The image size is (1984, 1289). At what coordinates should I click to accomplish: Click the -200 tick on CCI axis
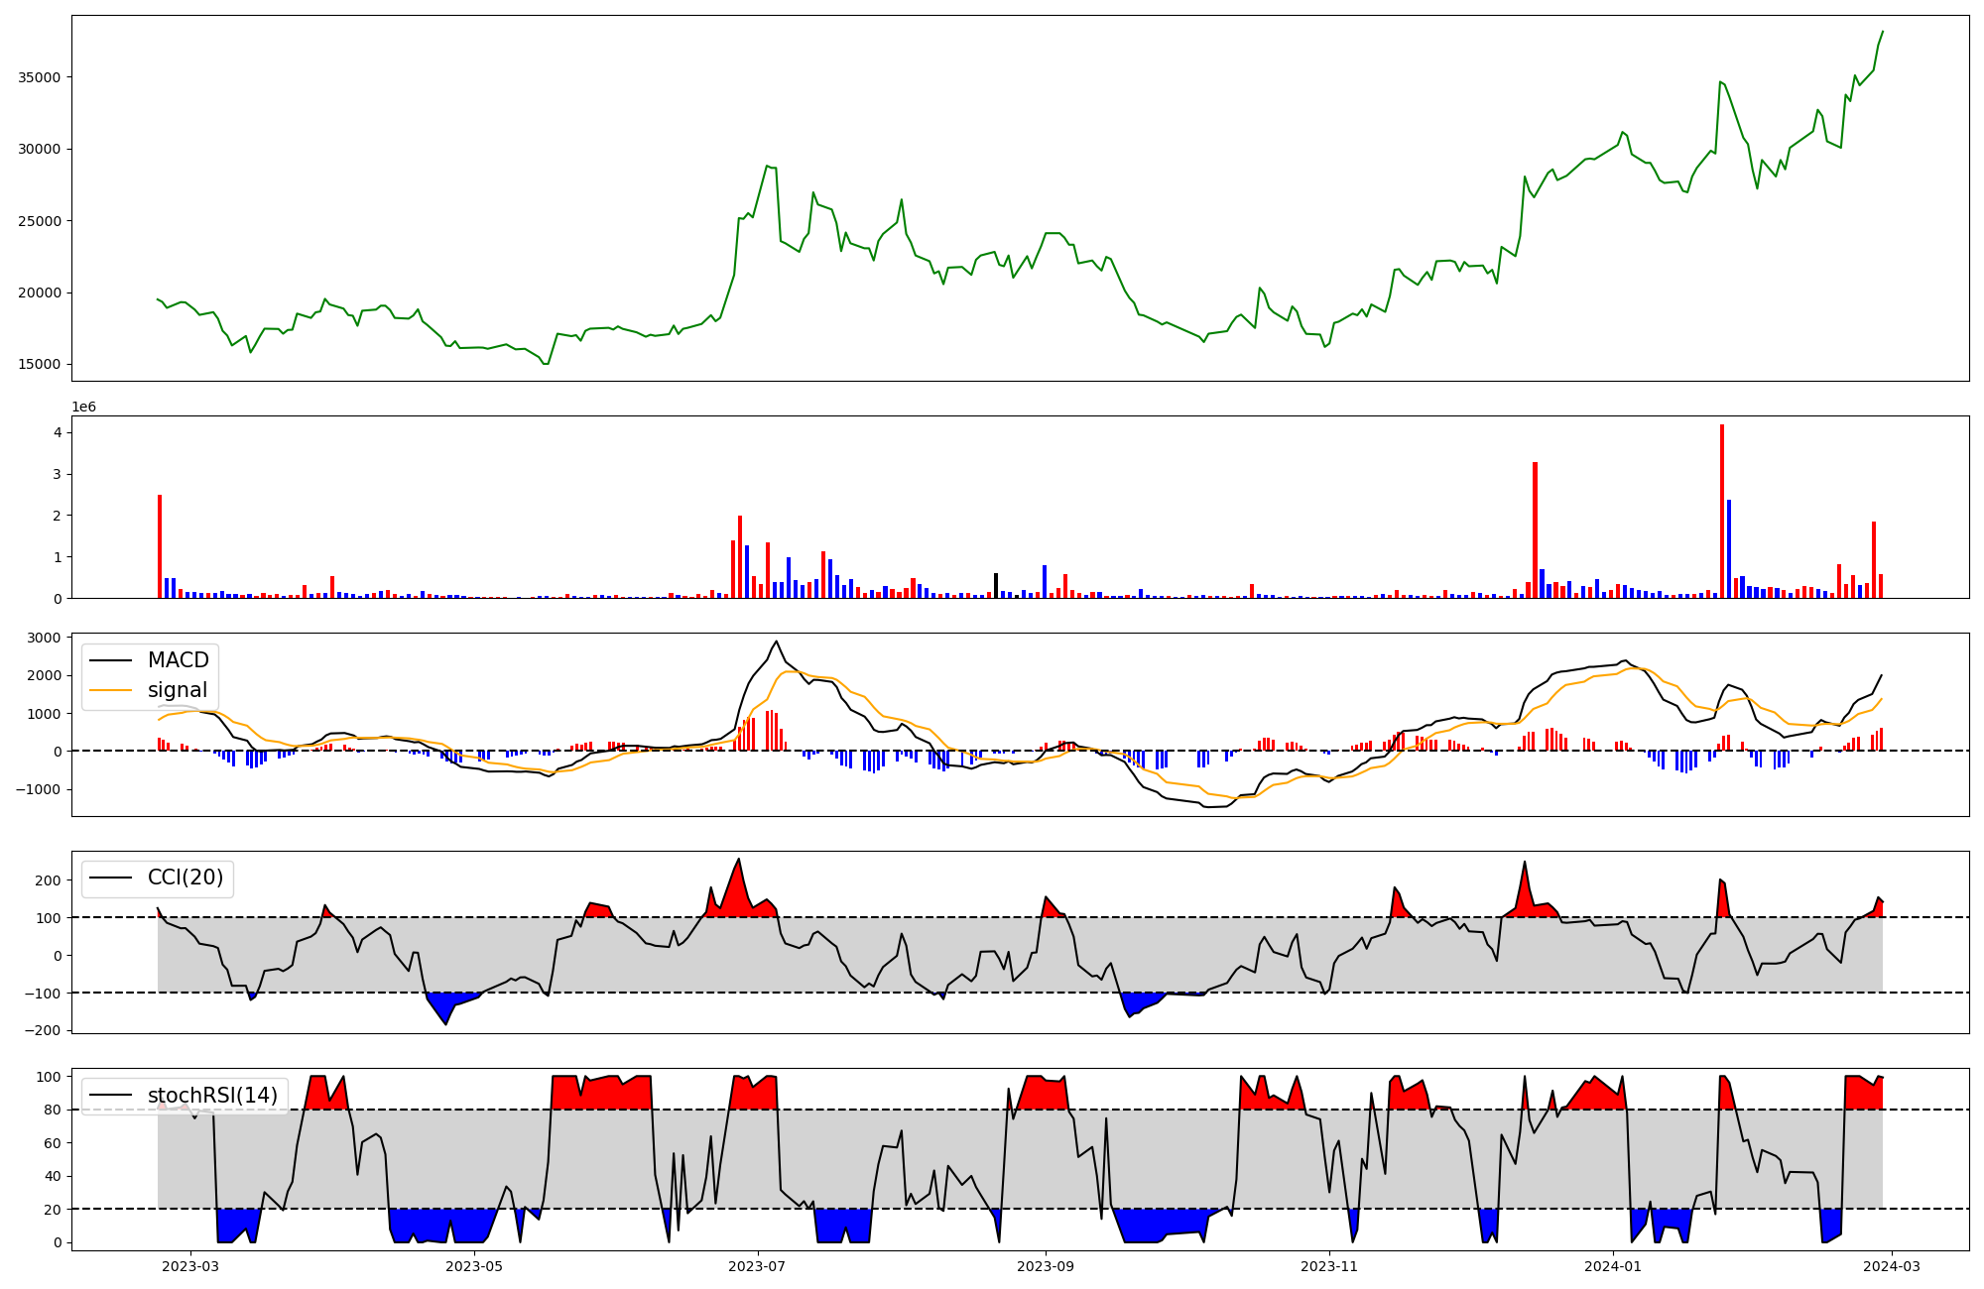click(x=43, y=1031)
